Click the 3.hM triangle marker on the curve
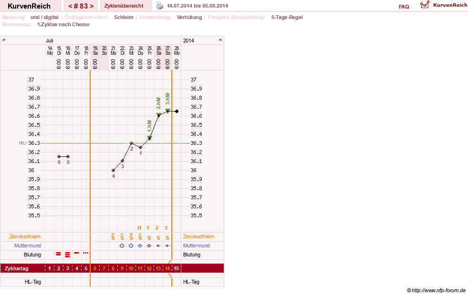This screenshot has width=468, height=296. click(x=168, y=111)
